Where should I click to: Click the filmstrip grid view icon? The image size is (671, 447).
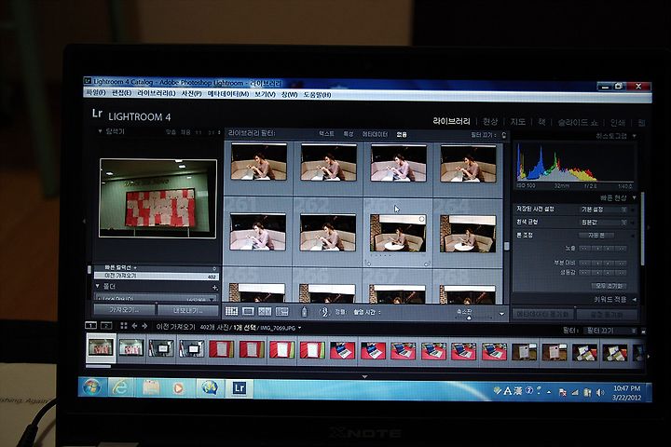coord(124,326)
